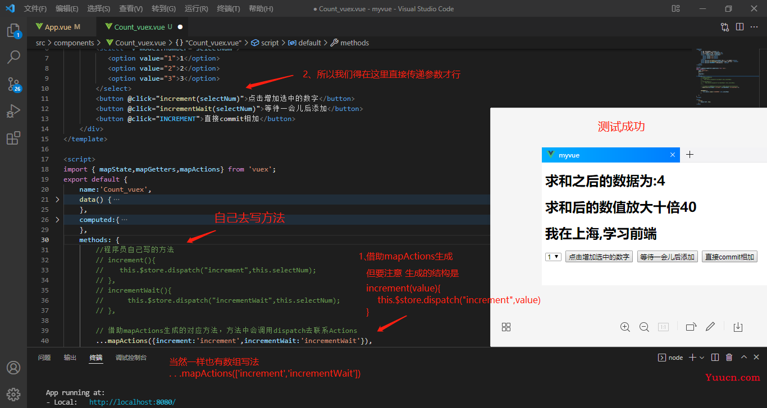Close the terminal panel
Screen dimensions: 767x408
point(756,357)
